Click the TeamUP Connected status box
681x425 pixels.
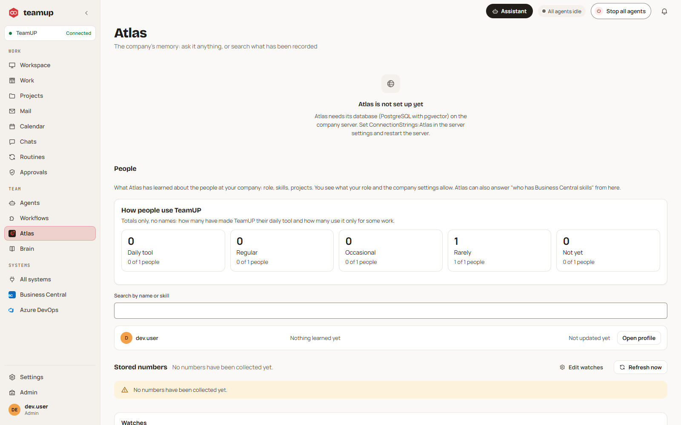click(50, 33)
